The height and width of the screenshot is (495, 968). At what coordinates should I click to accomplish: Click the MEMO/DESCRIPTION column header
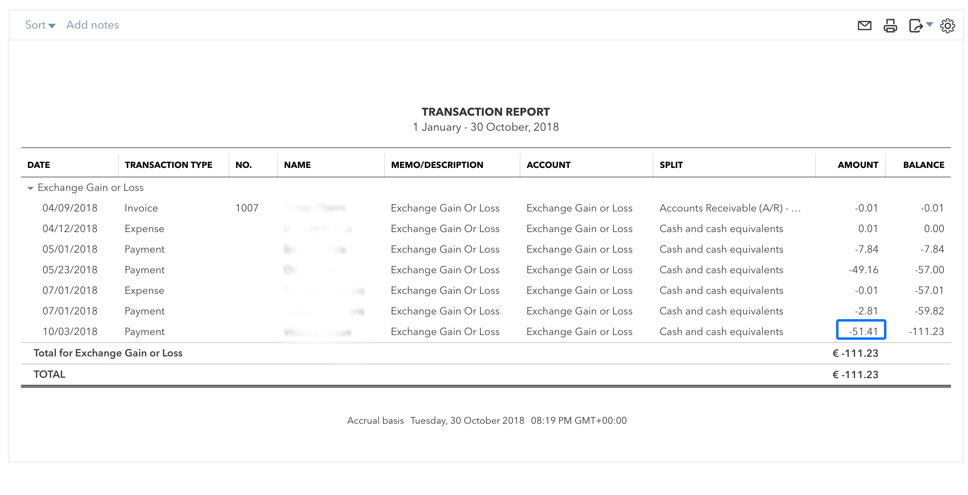pyautogui.click(x=437, y=165)
